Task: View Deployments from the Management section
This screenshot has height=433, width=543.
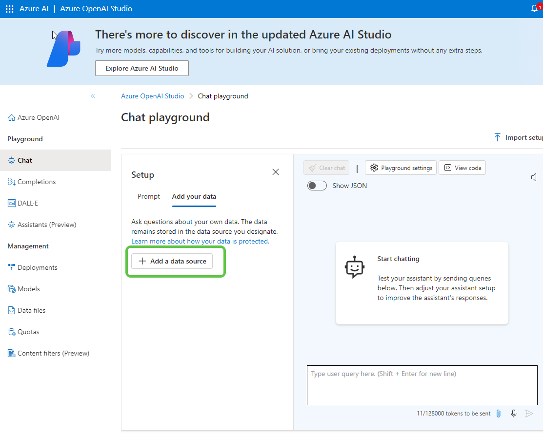Action: 37,267
